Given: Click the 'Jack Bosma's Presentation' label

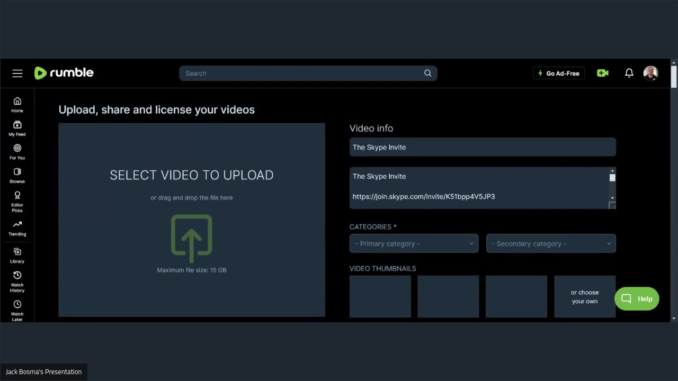Looking at the screenshot, I should [43, 371].
